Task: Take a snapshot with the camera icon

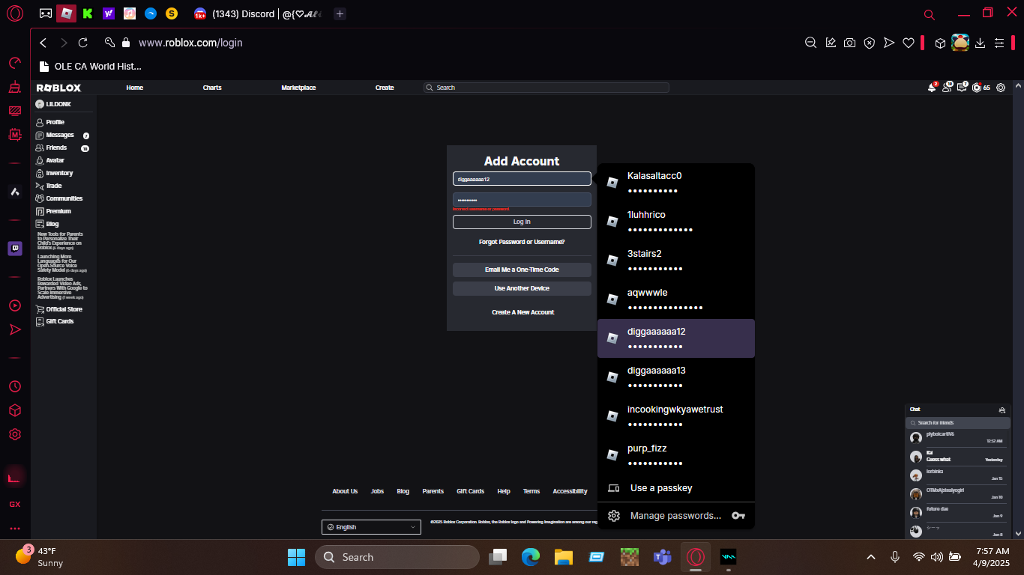Action: point(849,43)
